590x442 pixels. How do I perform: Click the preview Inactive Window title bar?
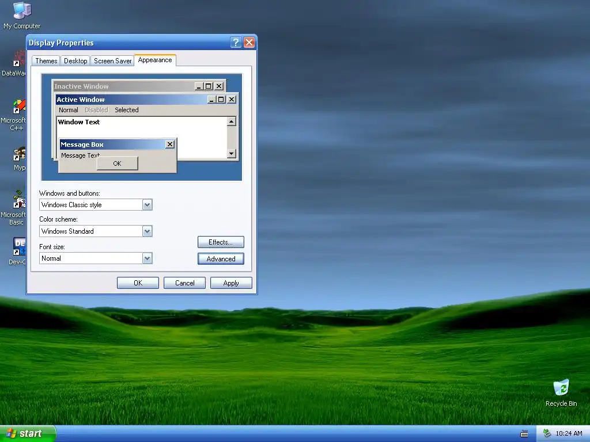click(139, 86)
